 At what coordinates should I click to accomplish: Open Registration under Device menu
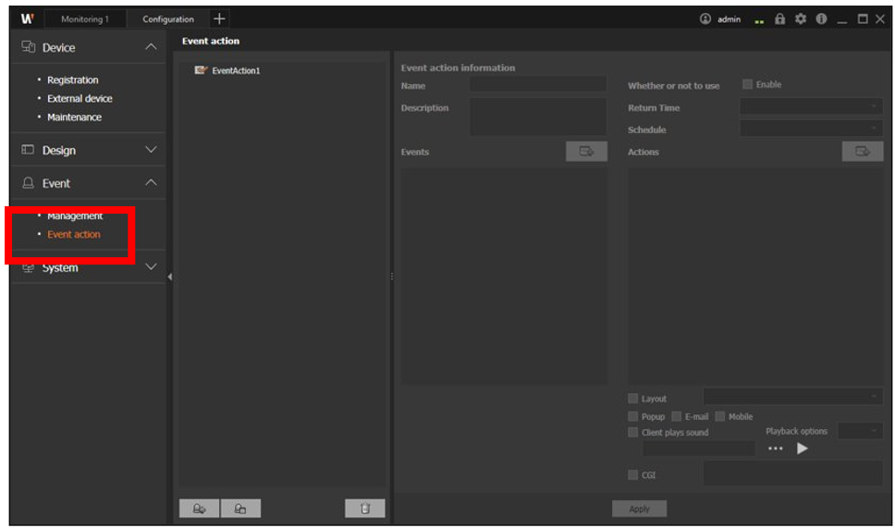coord(72,80)
